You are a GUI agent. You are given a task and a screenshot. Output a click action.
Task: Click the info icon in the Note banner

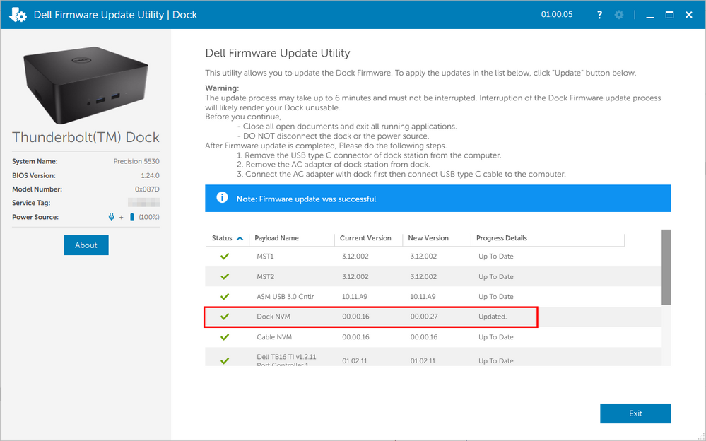(x=222, y=197)
